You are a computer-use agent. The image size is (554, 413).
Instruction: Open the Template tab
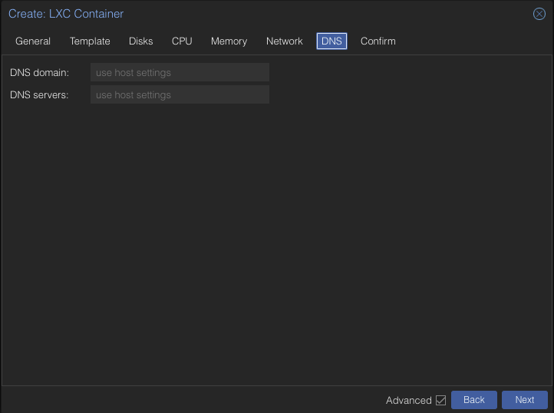point(90,41)
